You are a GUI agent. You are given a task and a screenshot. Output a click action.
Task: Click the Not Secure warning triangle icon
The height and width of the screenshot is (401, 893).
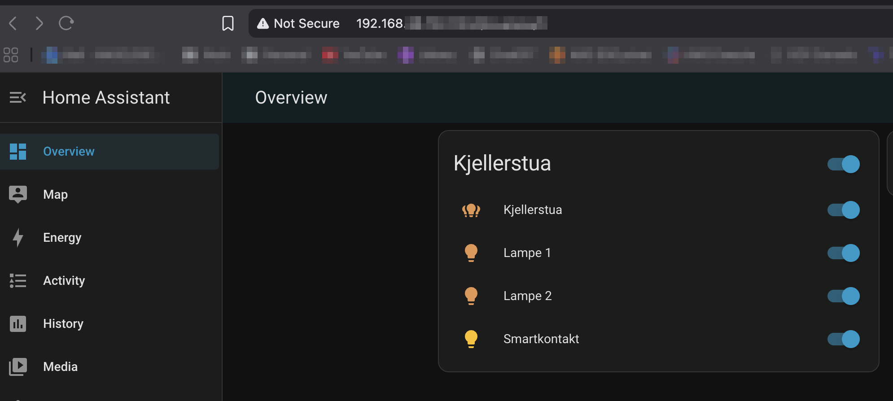tap(263, 23)
